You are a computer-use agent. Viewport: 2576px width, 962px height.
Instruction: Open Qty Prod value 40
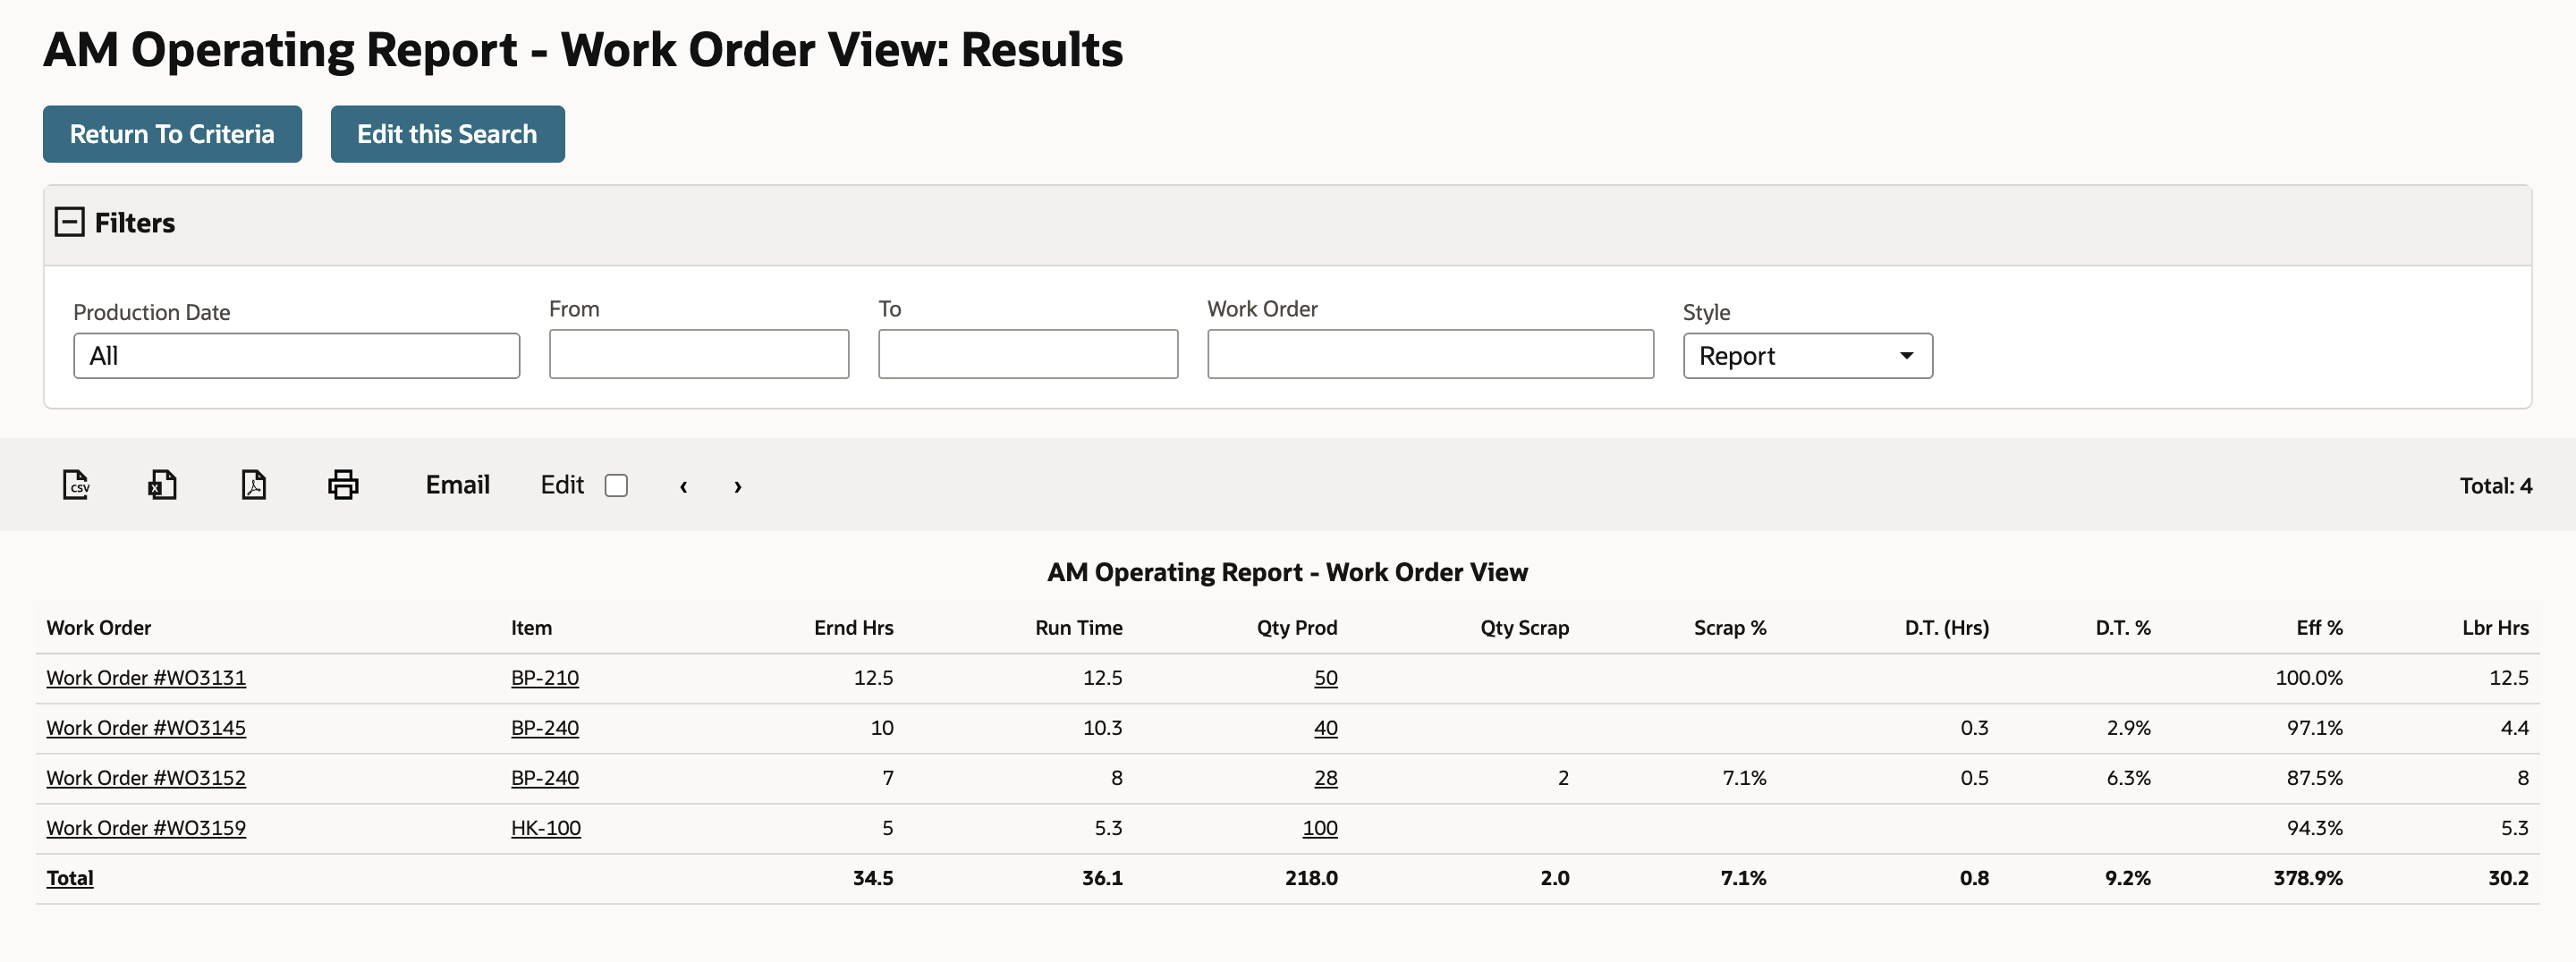pyautogui.click(x=1326, y=728)
